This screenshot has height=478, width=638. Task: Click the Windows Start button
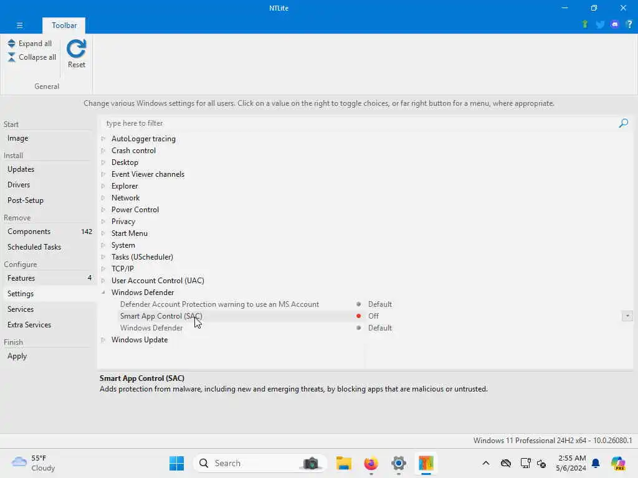(176, 463)
